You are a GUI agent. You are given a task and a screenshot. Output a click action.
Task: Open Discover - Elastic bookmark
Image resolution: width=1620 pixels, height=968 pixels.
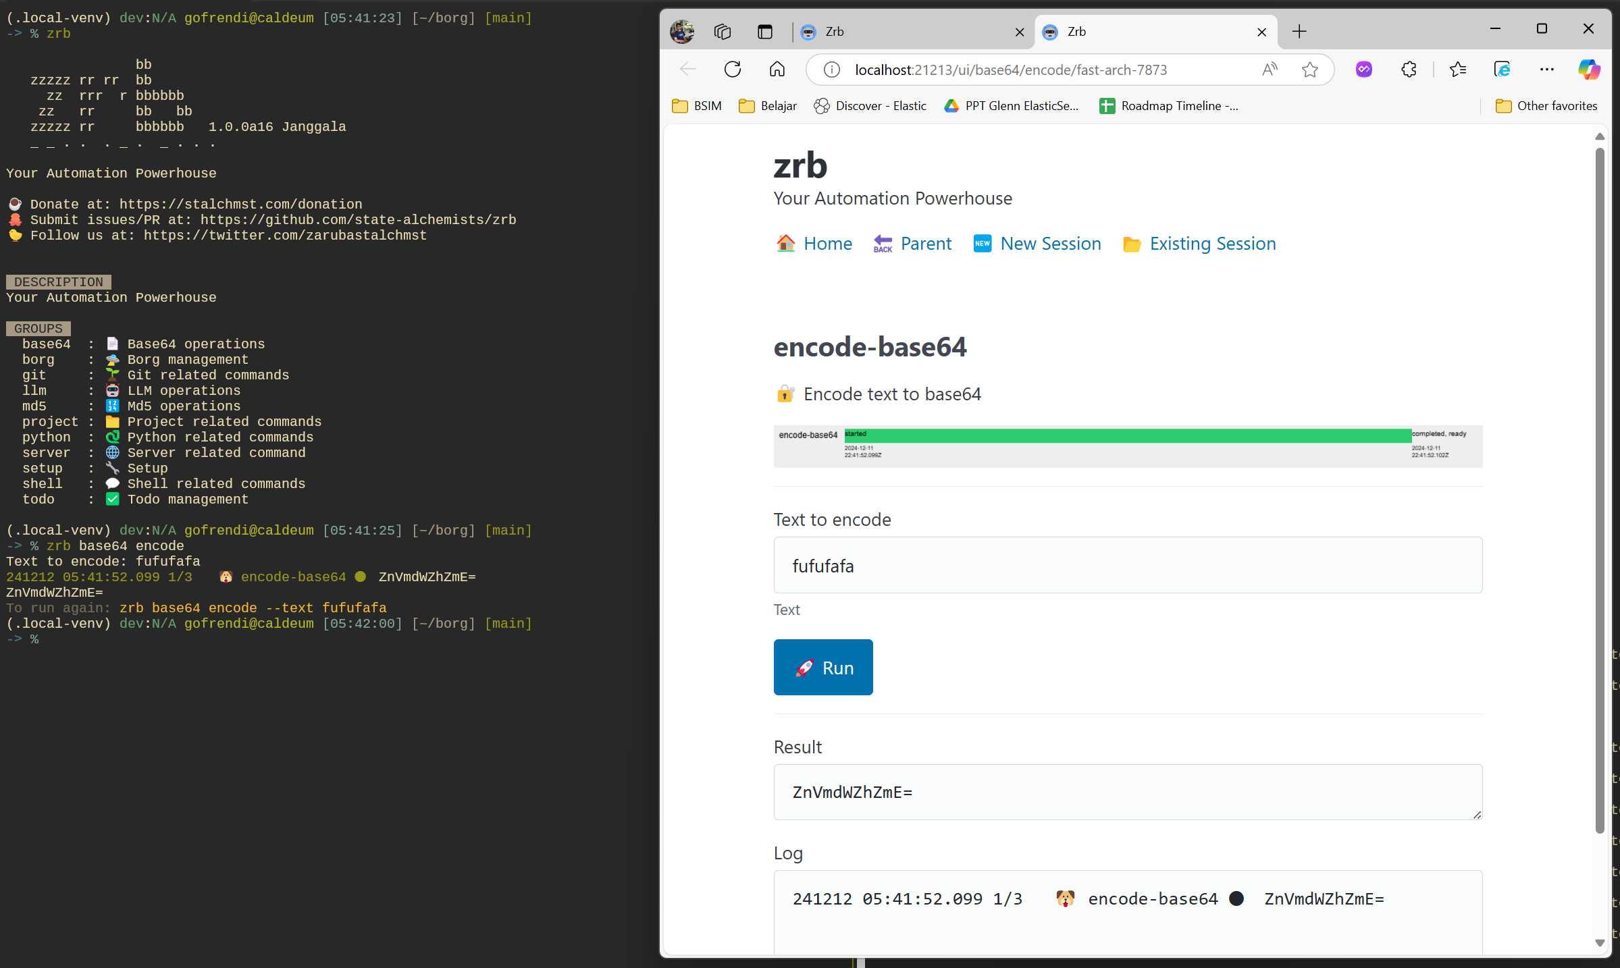tap(870, 106)
